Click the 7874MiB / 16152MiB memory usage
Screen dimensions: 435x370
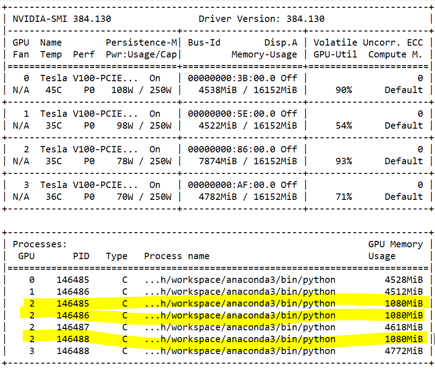click(248, 162)
